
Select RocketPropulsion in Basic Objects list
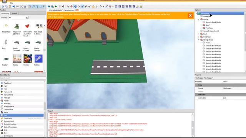[22, 127]
